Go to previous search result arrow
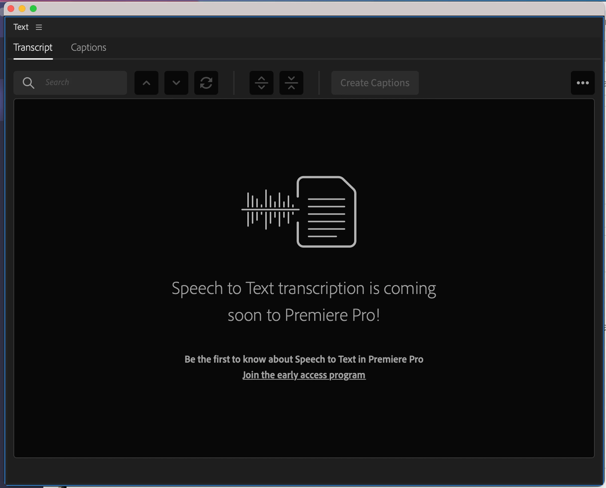 [x=146, y=83]
